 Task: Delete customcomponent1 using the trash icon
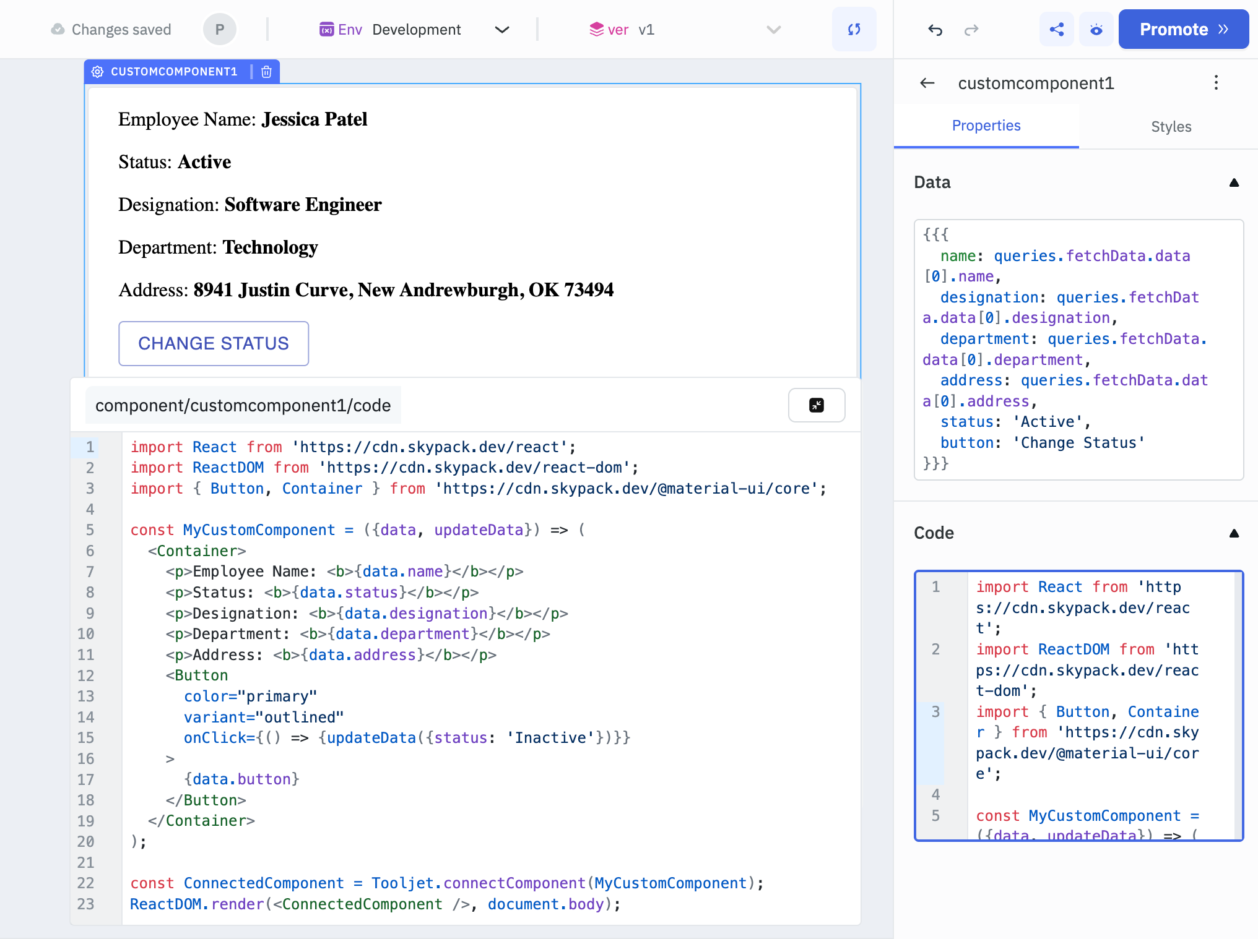(x=266, y=72)
